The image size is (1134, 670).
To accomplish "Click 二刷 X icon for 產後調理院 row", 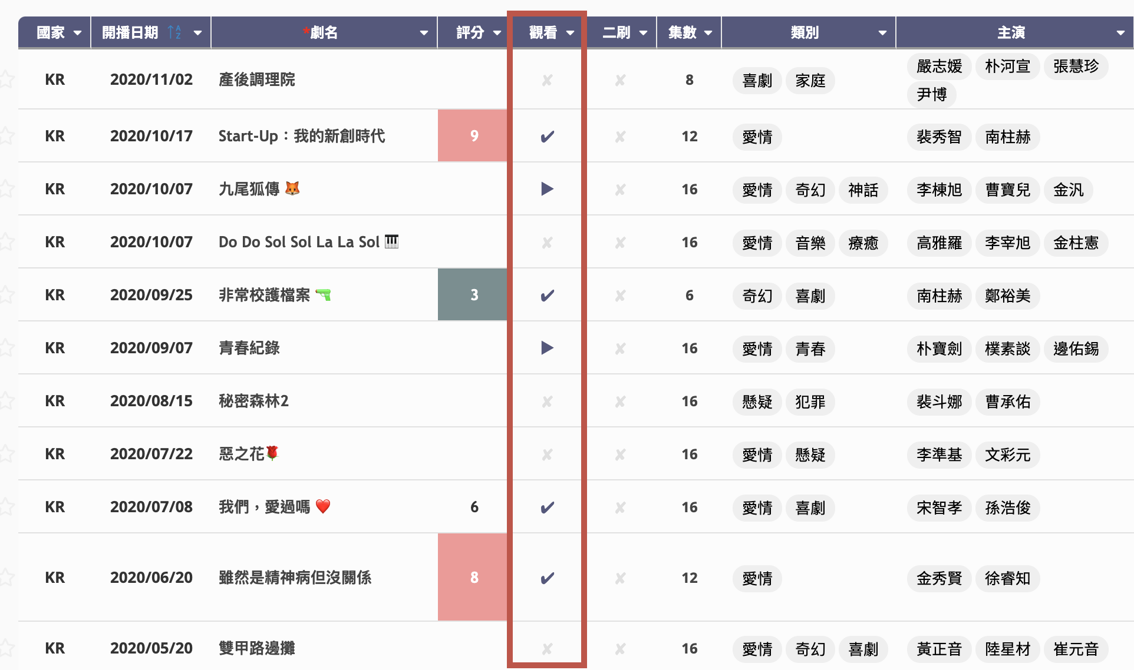I will [620, 80].
